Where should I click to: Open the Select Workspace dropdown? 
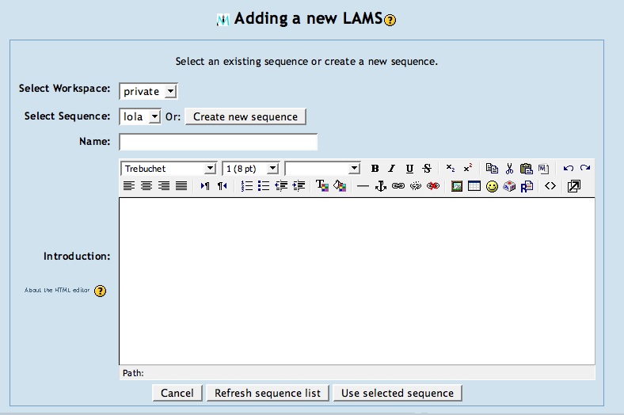148,92
